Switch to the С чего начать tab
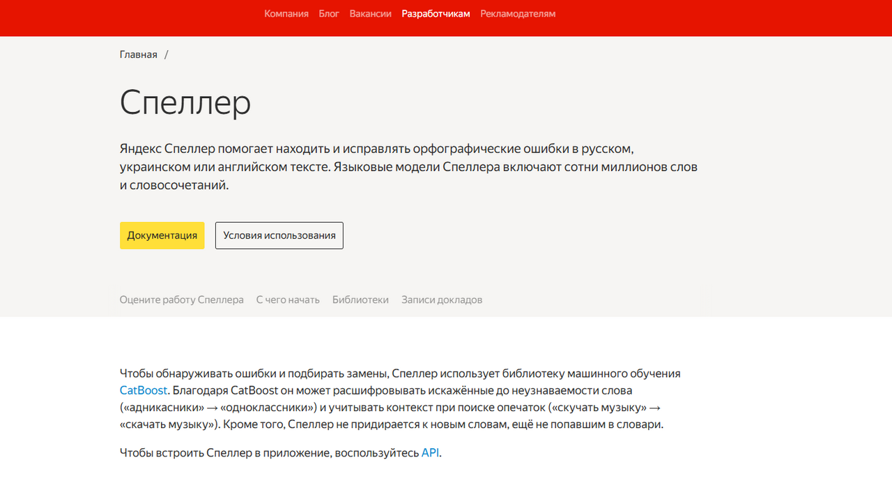The image size is (892, 501). click(287, 300)
